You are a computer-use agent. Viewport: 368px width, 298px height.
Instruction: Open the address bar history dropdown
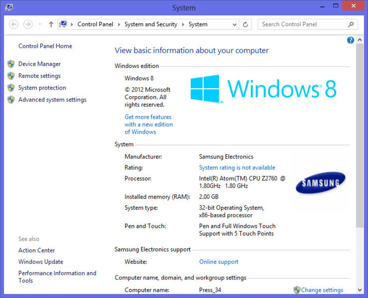[x=234, y=25]
